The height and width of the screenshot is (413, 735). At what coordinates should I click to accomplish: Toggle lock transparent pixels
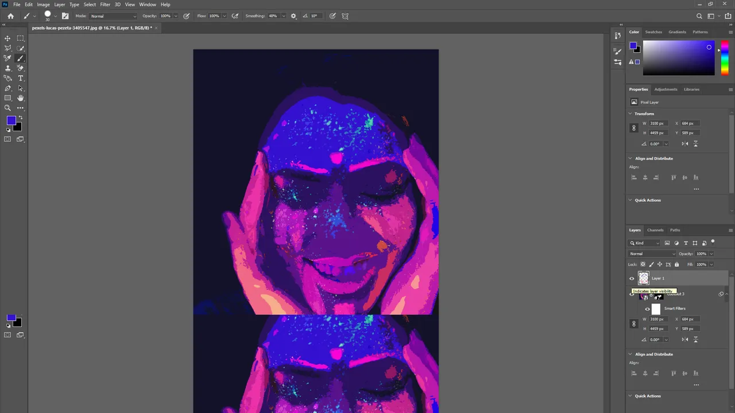pos(643,264)
